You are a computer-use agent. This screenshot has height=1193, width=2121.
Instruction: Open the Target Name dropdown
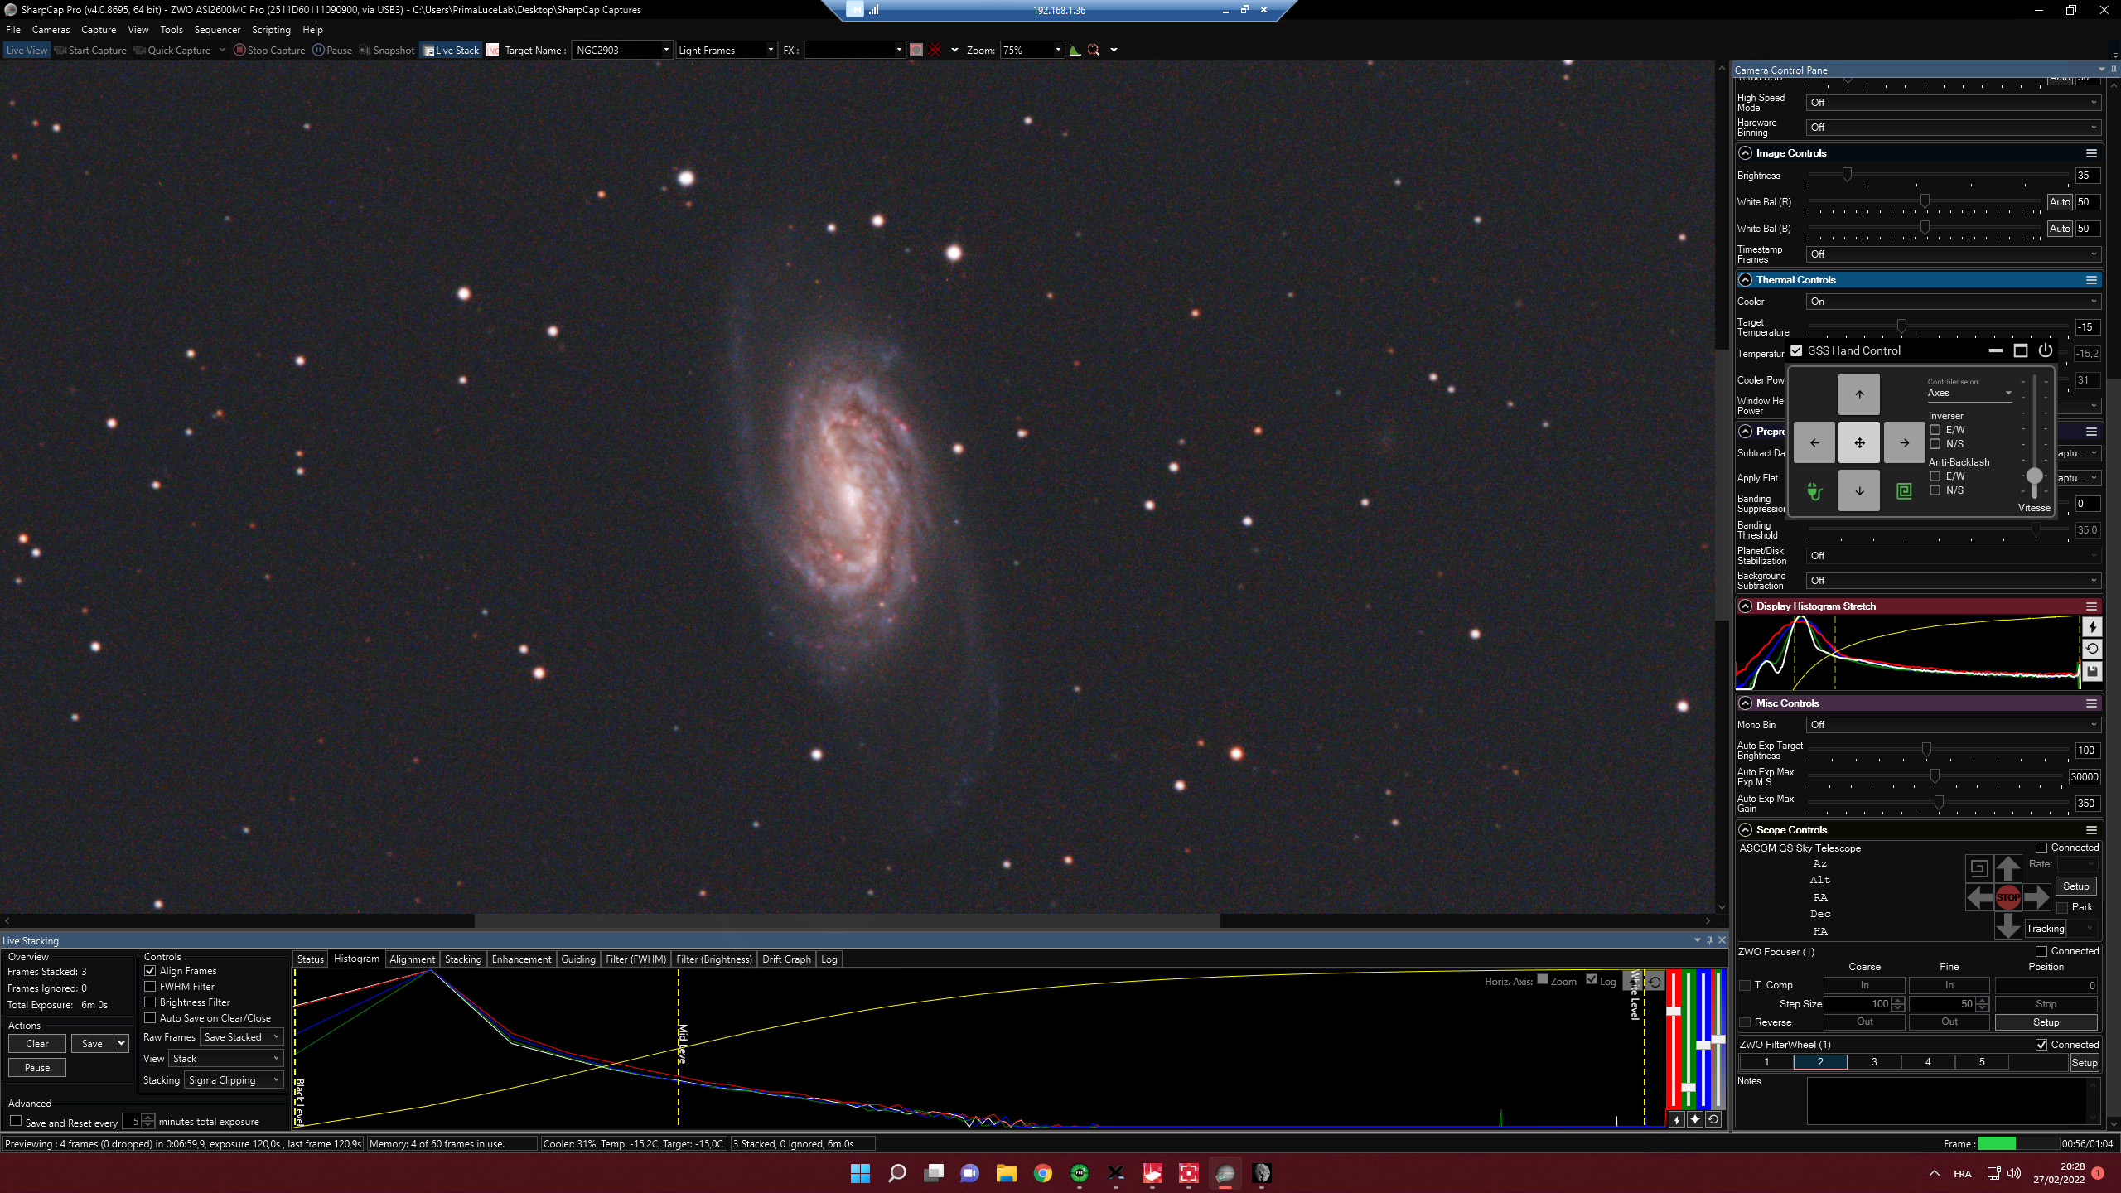(x=665, y=51)
